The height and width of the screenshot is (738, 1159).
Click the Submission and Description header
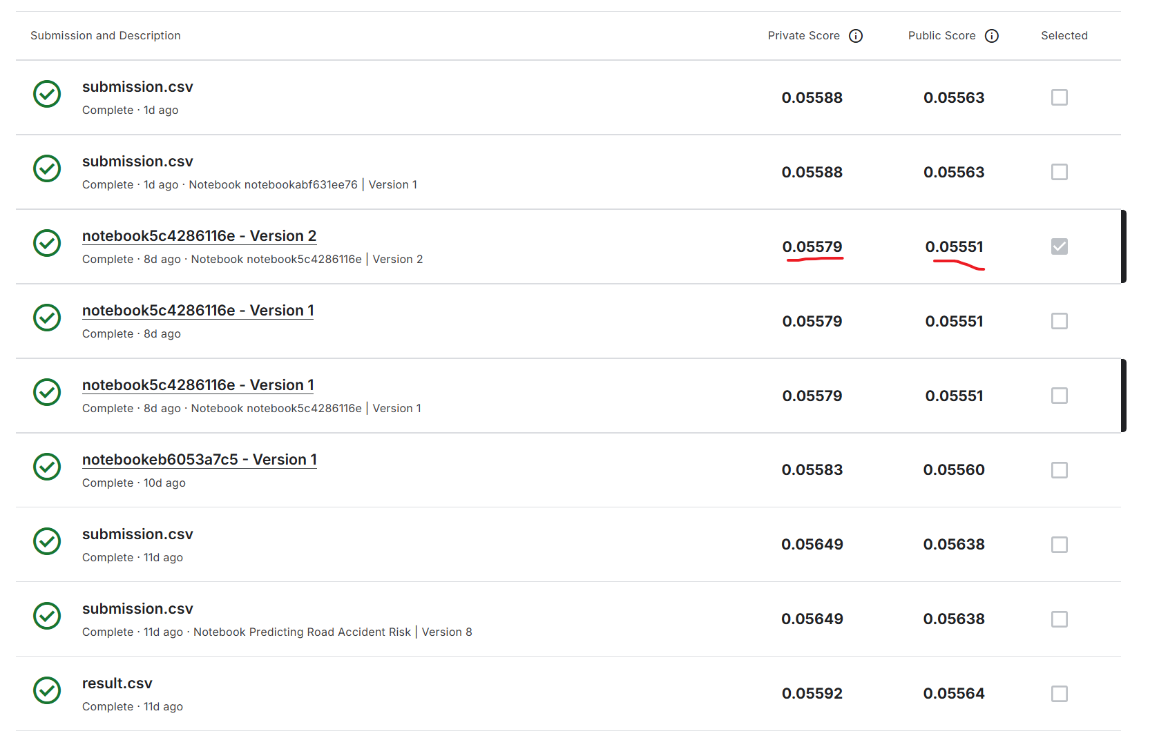[106, 36]
